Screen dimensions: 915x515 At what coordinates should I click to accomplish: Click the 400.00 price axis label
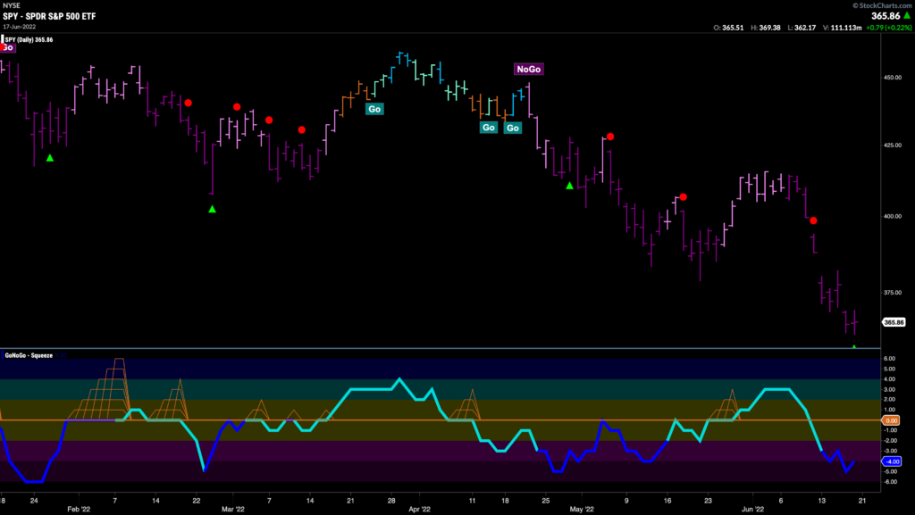[893, 216]
